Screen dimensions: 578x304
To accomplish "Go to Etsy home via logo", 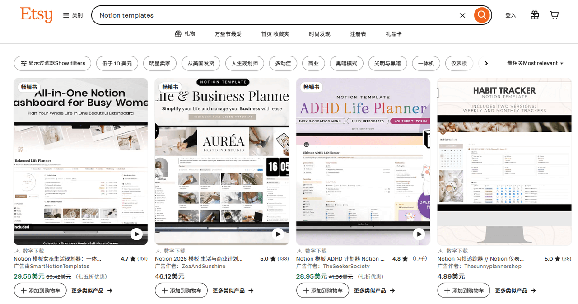I will 36,15.
